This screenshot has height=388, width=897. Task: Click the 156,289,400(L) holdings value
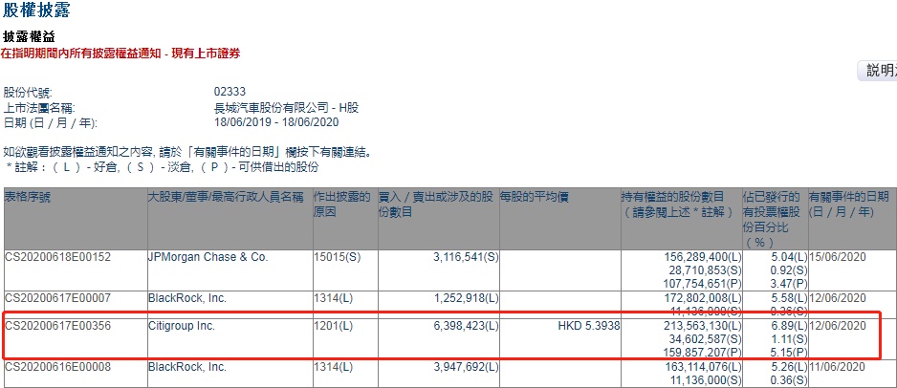(701, 257)
